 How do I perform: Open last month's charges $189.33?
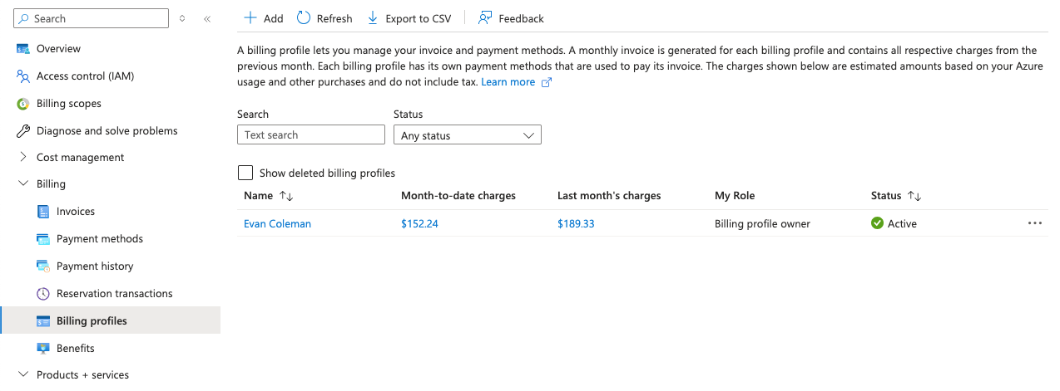pyautogui.click(x=576, y=223)
